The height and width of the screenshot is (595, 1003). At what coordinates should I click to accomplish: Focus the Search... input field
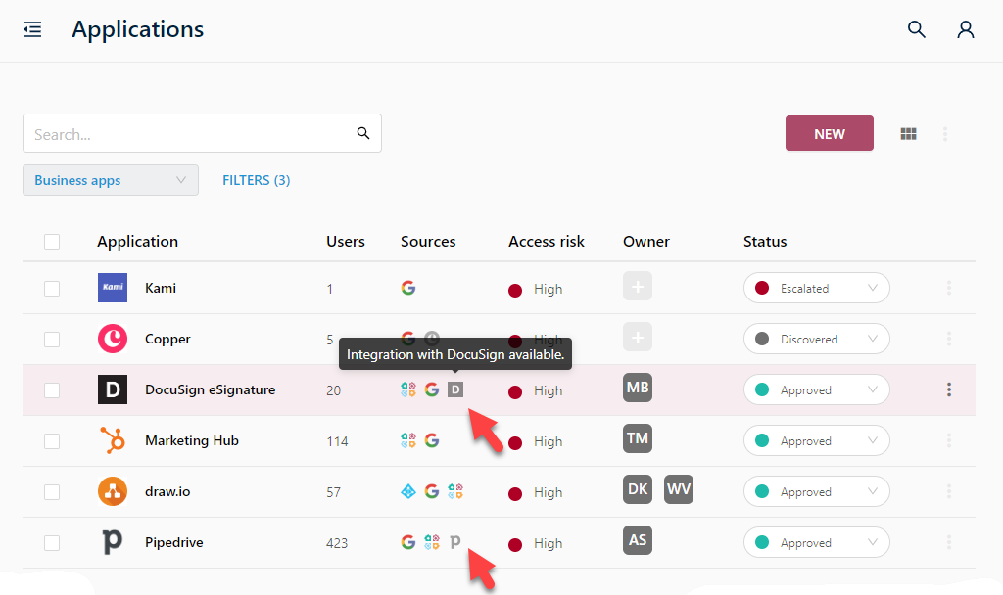click(202, 133)
